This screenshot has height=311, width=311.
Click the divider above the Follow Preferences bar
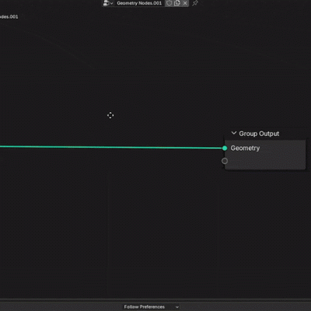point(155,299)
